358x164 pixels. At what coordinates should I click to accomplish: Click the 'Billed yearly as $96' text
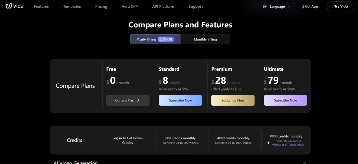173,89
